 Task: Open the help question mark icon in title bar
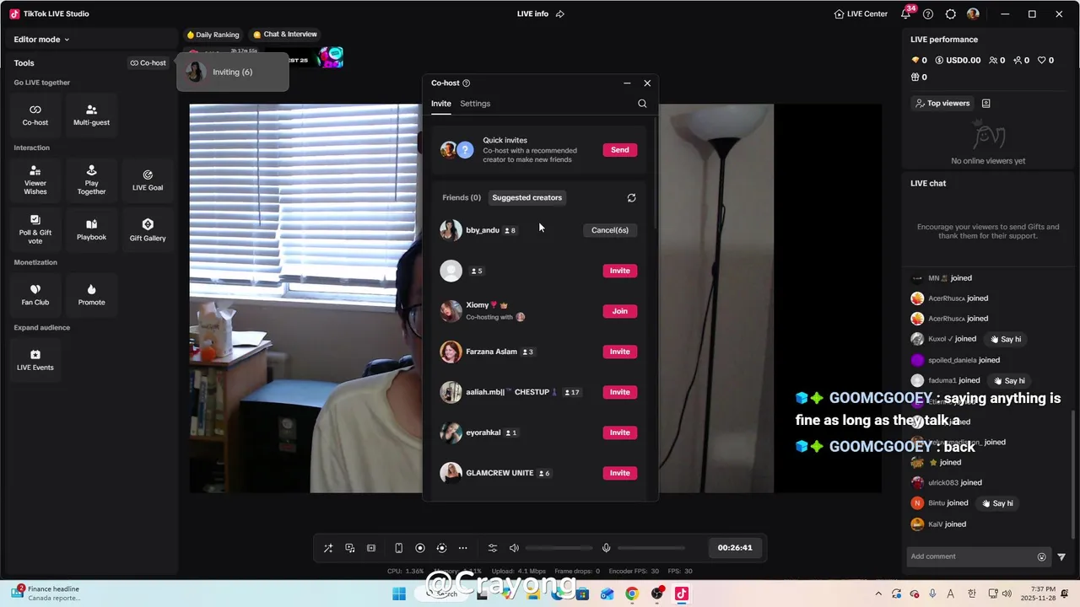pos(928,13)
